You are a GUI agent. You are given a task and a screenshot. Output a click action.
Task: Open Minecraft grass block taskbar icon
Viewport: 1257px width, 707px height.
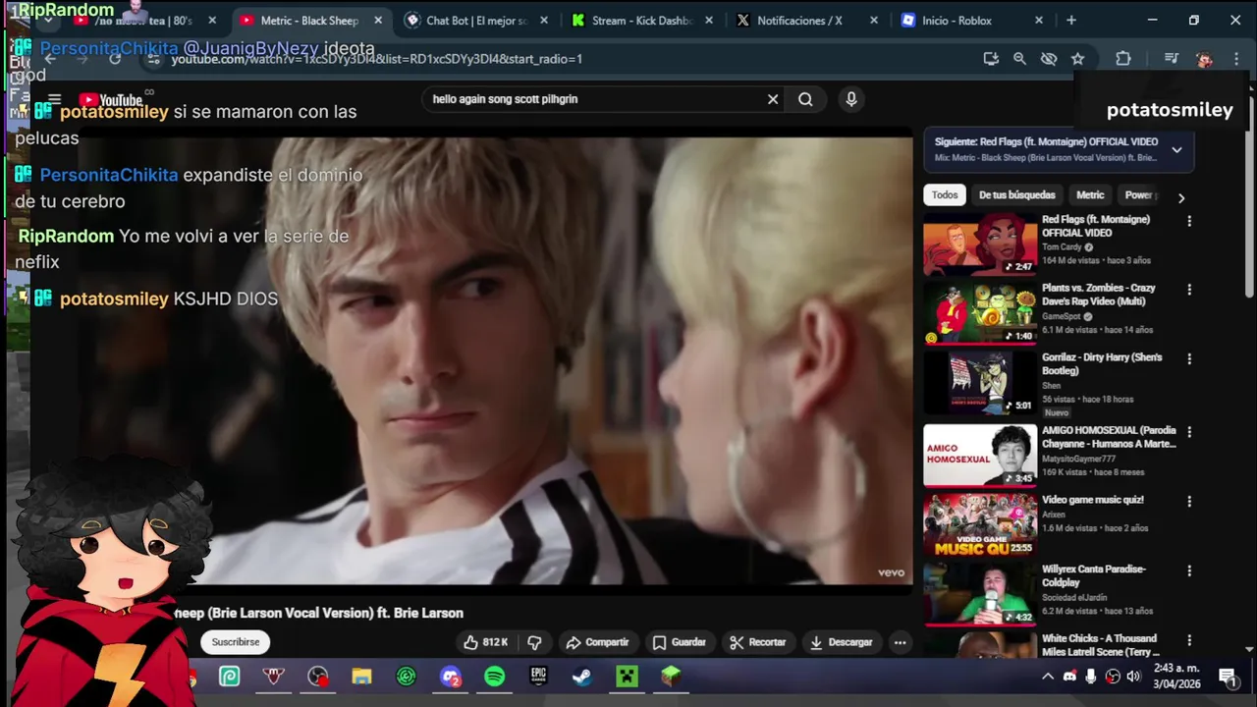(x=671, y=677)
